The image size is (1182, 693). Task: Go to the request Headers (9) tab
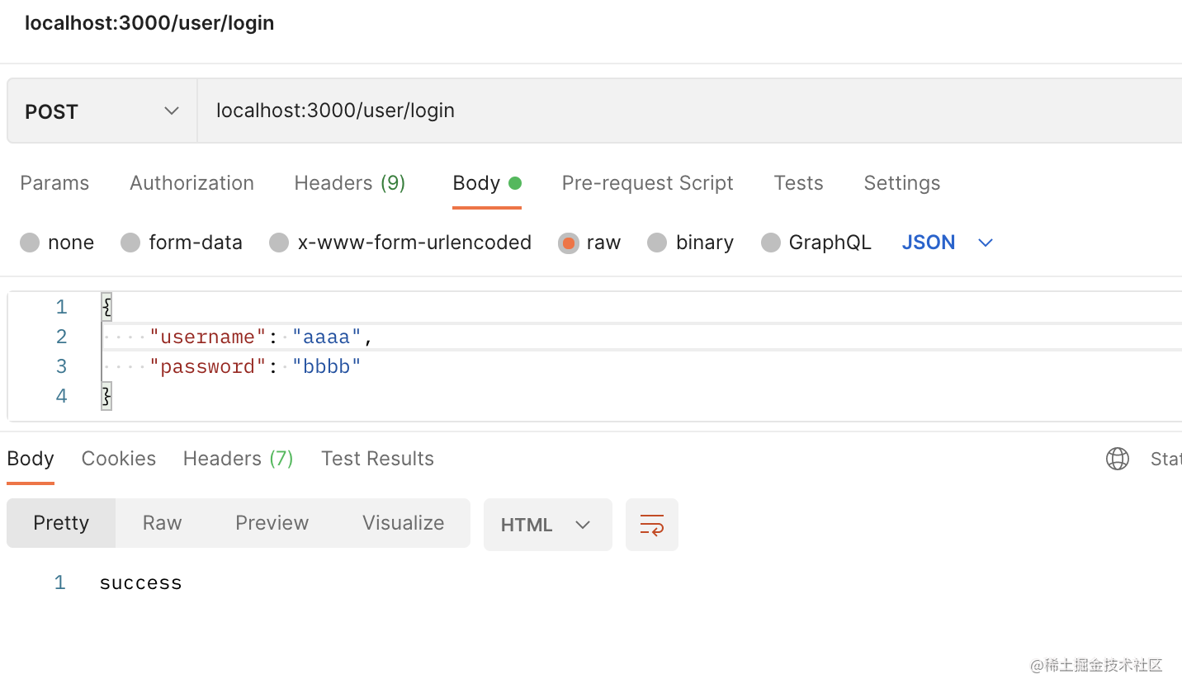click(x=349, y=183)
